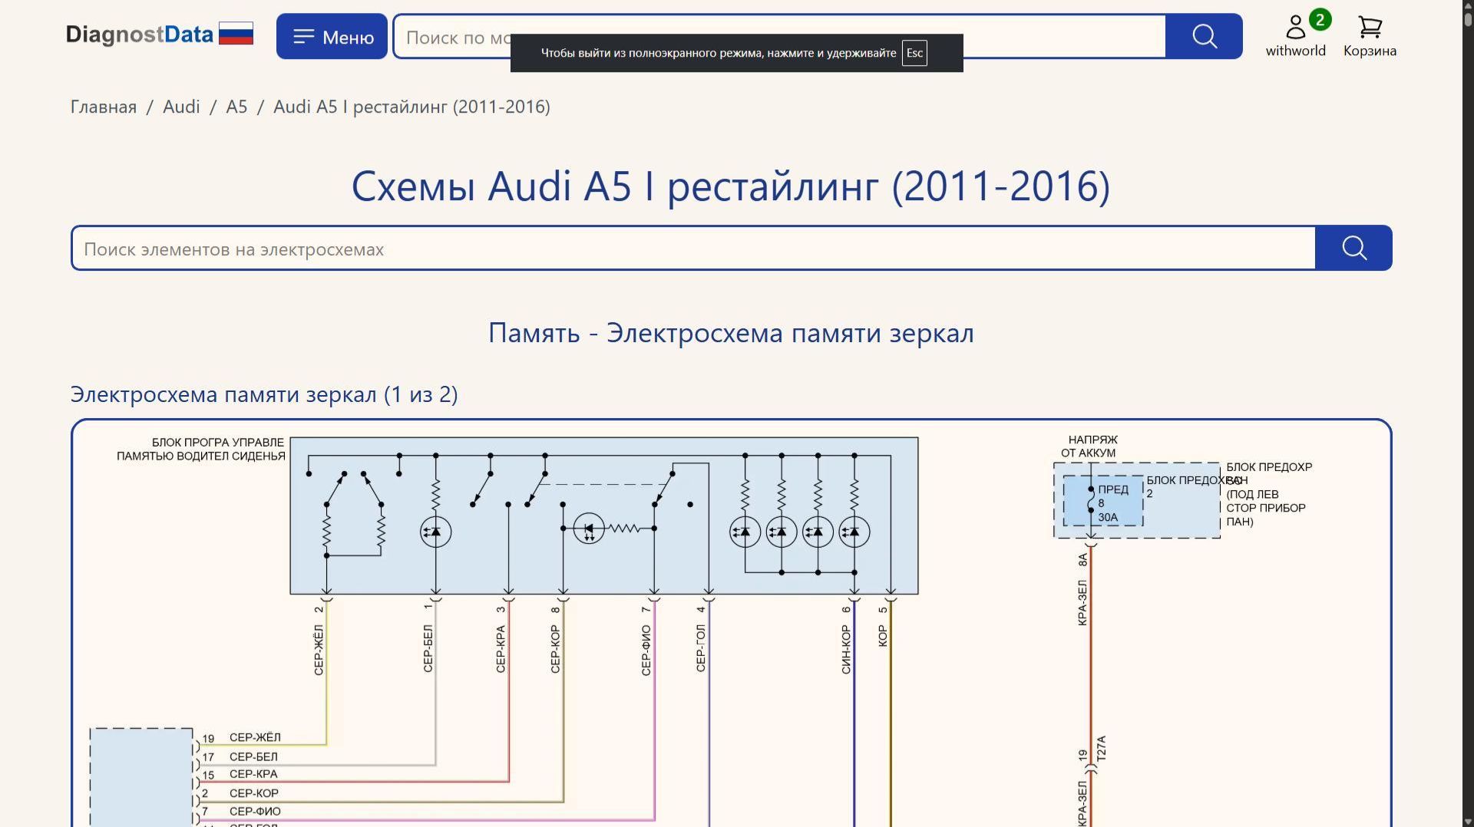The width and height of the screenshot is (1474, 827).
Task: Open the Меню button
Action: coord(332,36)
